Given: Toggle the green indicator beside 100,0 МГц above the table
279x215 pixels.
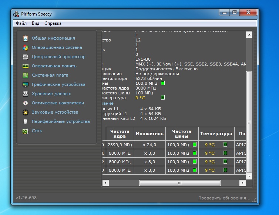Looking at the screenshot, I should pos(163,83).
